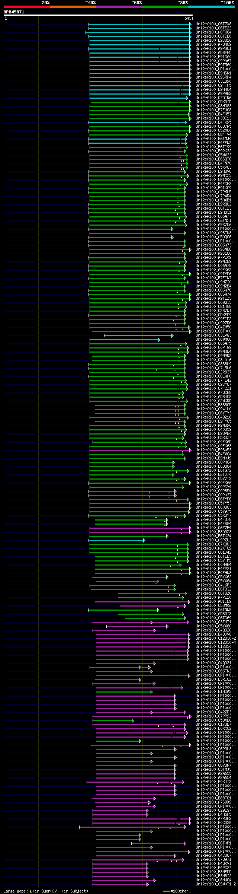Select hit UniRef100_B4FK95
The height and width of the screenshot is (894, 238).
213,122
